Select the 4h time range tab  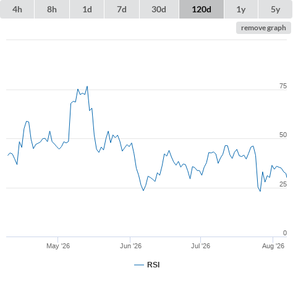(x=17, y=9)
